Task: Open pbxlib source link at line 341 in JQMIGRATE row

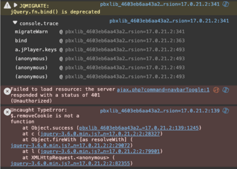Action: [x=160, y=4]
